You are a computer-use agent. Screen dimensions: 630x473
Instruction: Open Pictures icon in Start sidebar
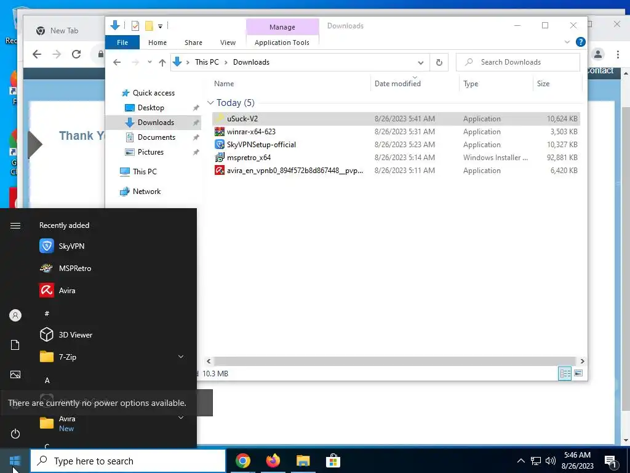pos(15,374)
